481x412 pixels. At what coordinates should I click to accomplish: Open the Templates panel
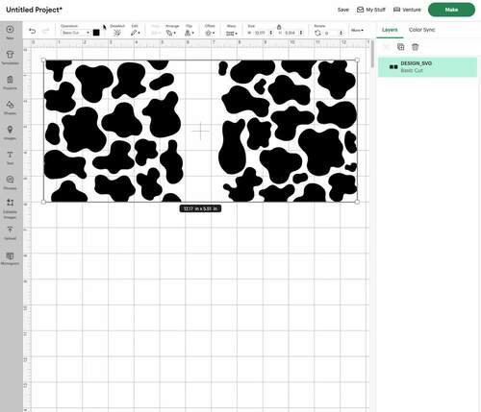[x=10, y=57]
